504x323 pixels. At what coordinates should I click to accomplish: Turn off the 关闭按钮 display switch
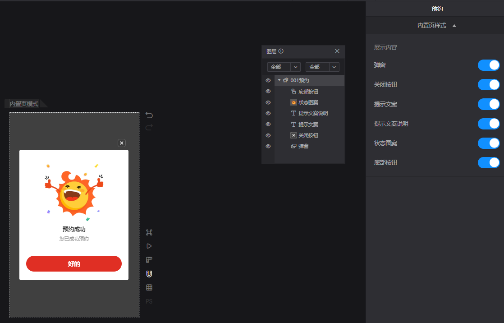coord(489,85)
